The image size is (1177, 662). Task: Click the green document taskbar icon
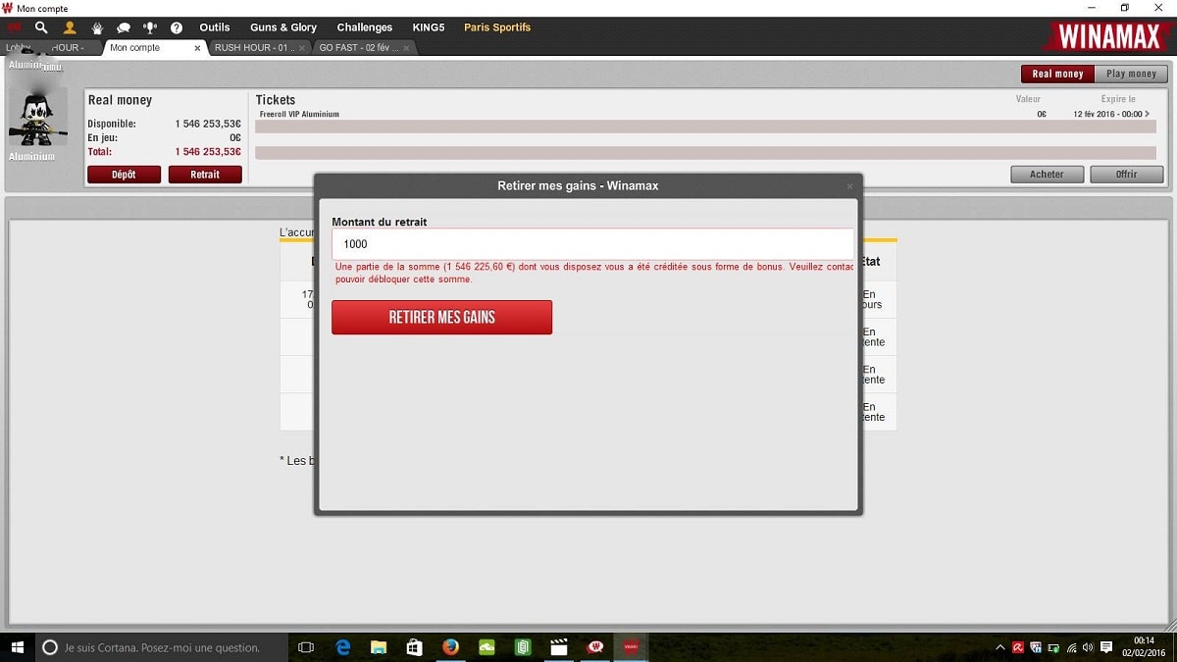(x=523, y=647)
